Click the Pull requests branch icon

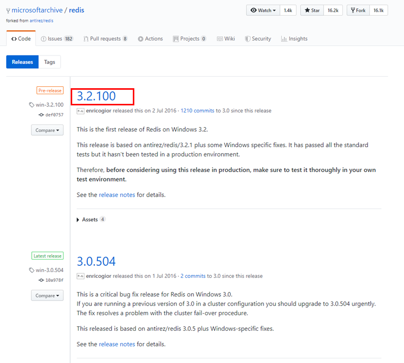(86, 39)
